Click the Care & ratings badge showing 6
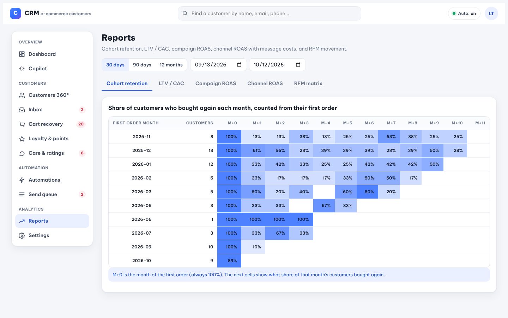 pyautogui.click(x=82, y=153)
